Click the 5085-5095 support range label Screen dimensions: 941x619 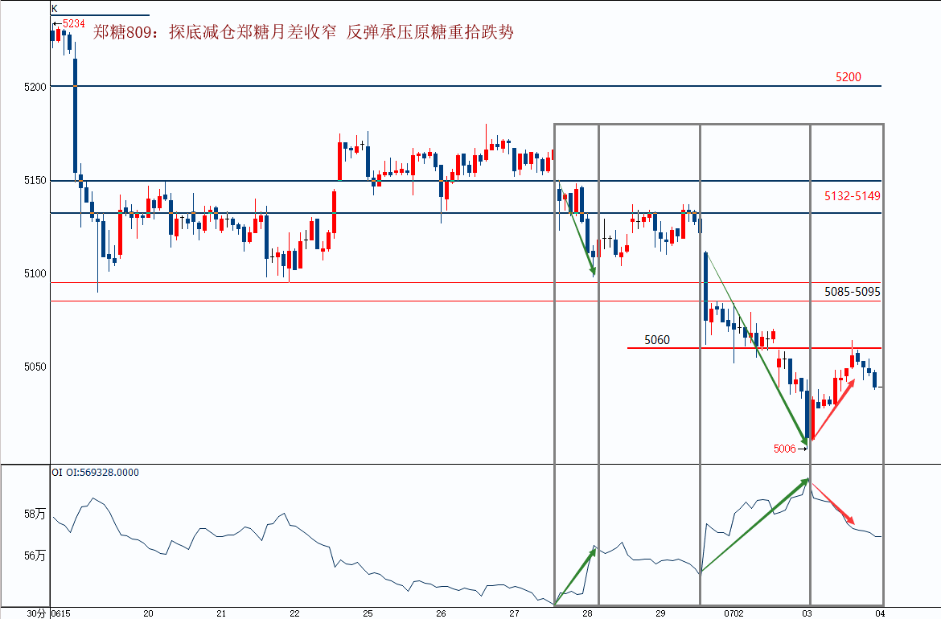pyautogui.click(x=853, y=292)
